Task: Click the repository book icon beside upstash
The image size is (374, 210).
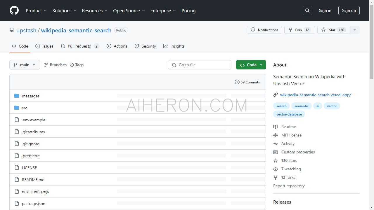Action: pos(12,30)
